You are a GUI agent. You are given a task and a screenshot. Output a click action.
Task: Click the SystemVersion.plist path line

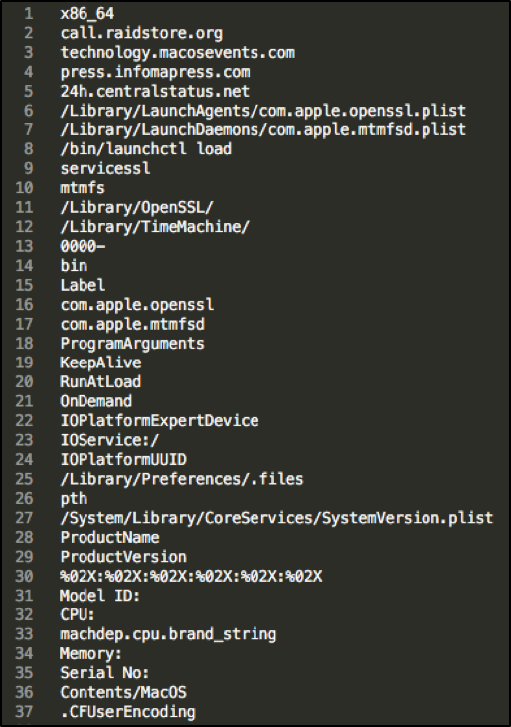tap(276, 518)
